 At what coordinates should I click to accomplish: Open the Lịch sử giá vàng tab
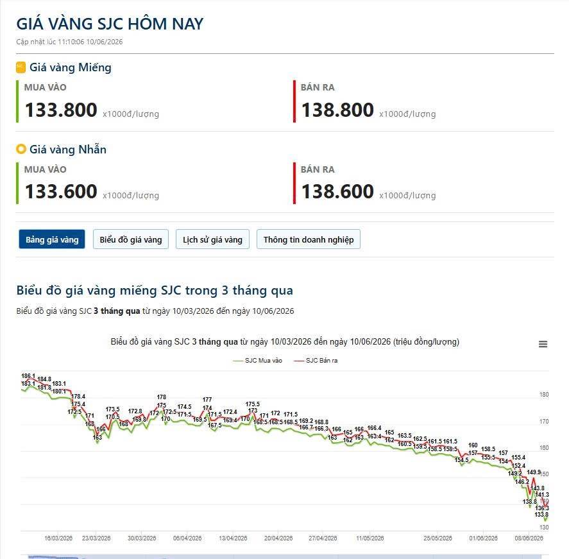tap(212, 239)
